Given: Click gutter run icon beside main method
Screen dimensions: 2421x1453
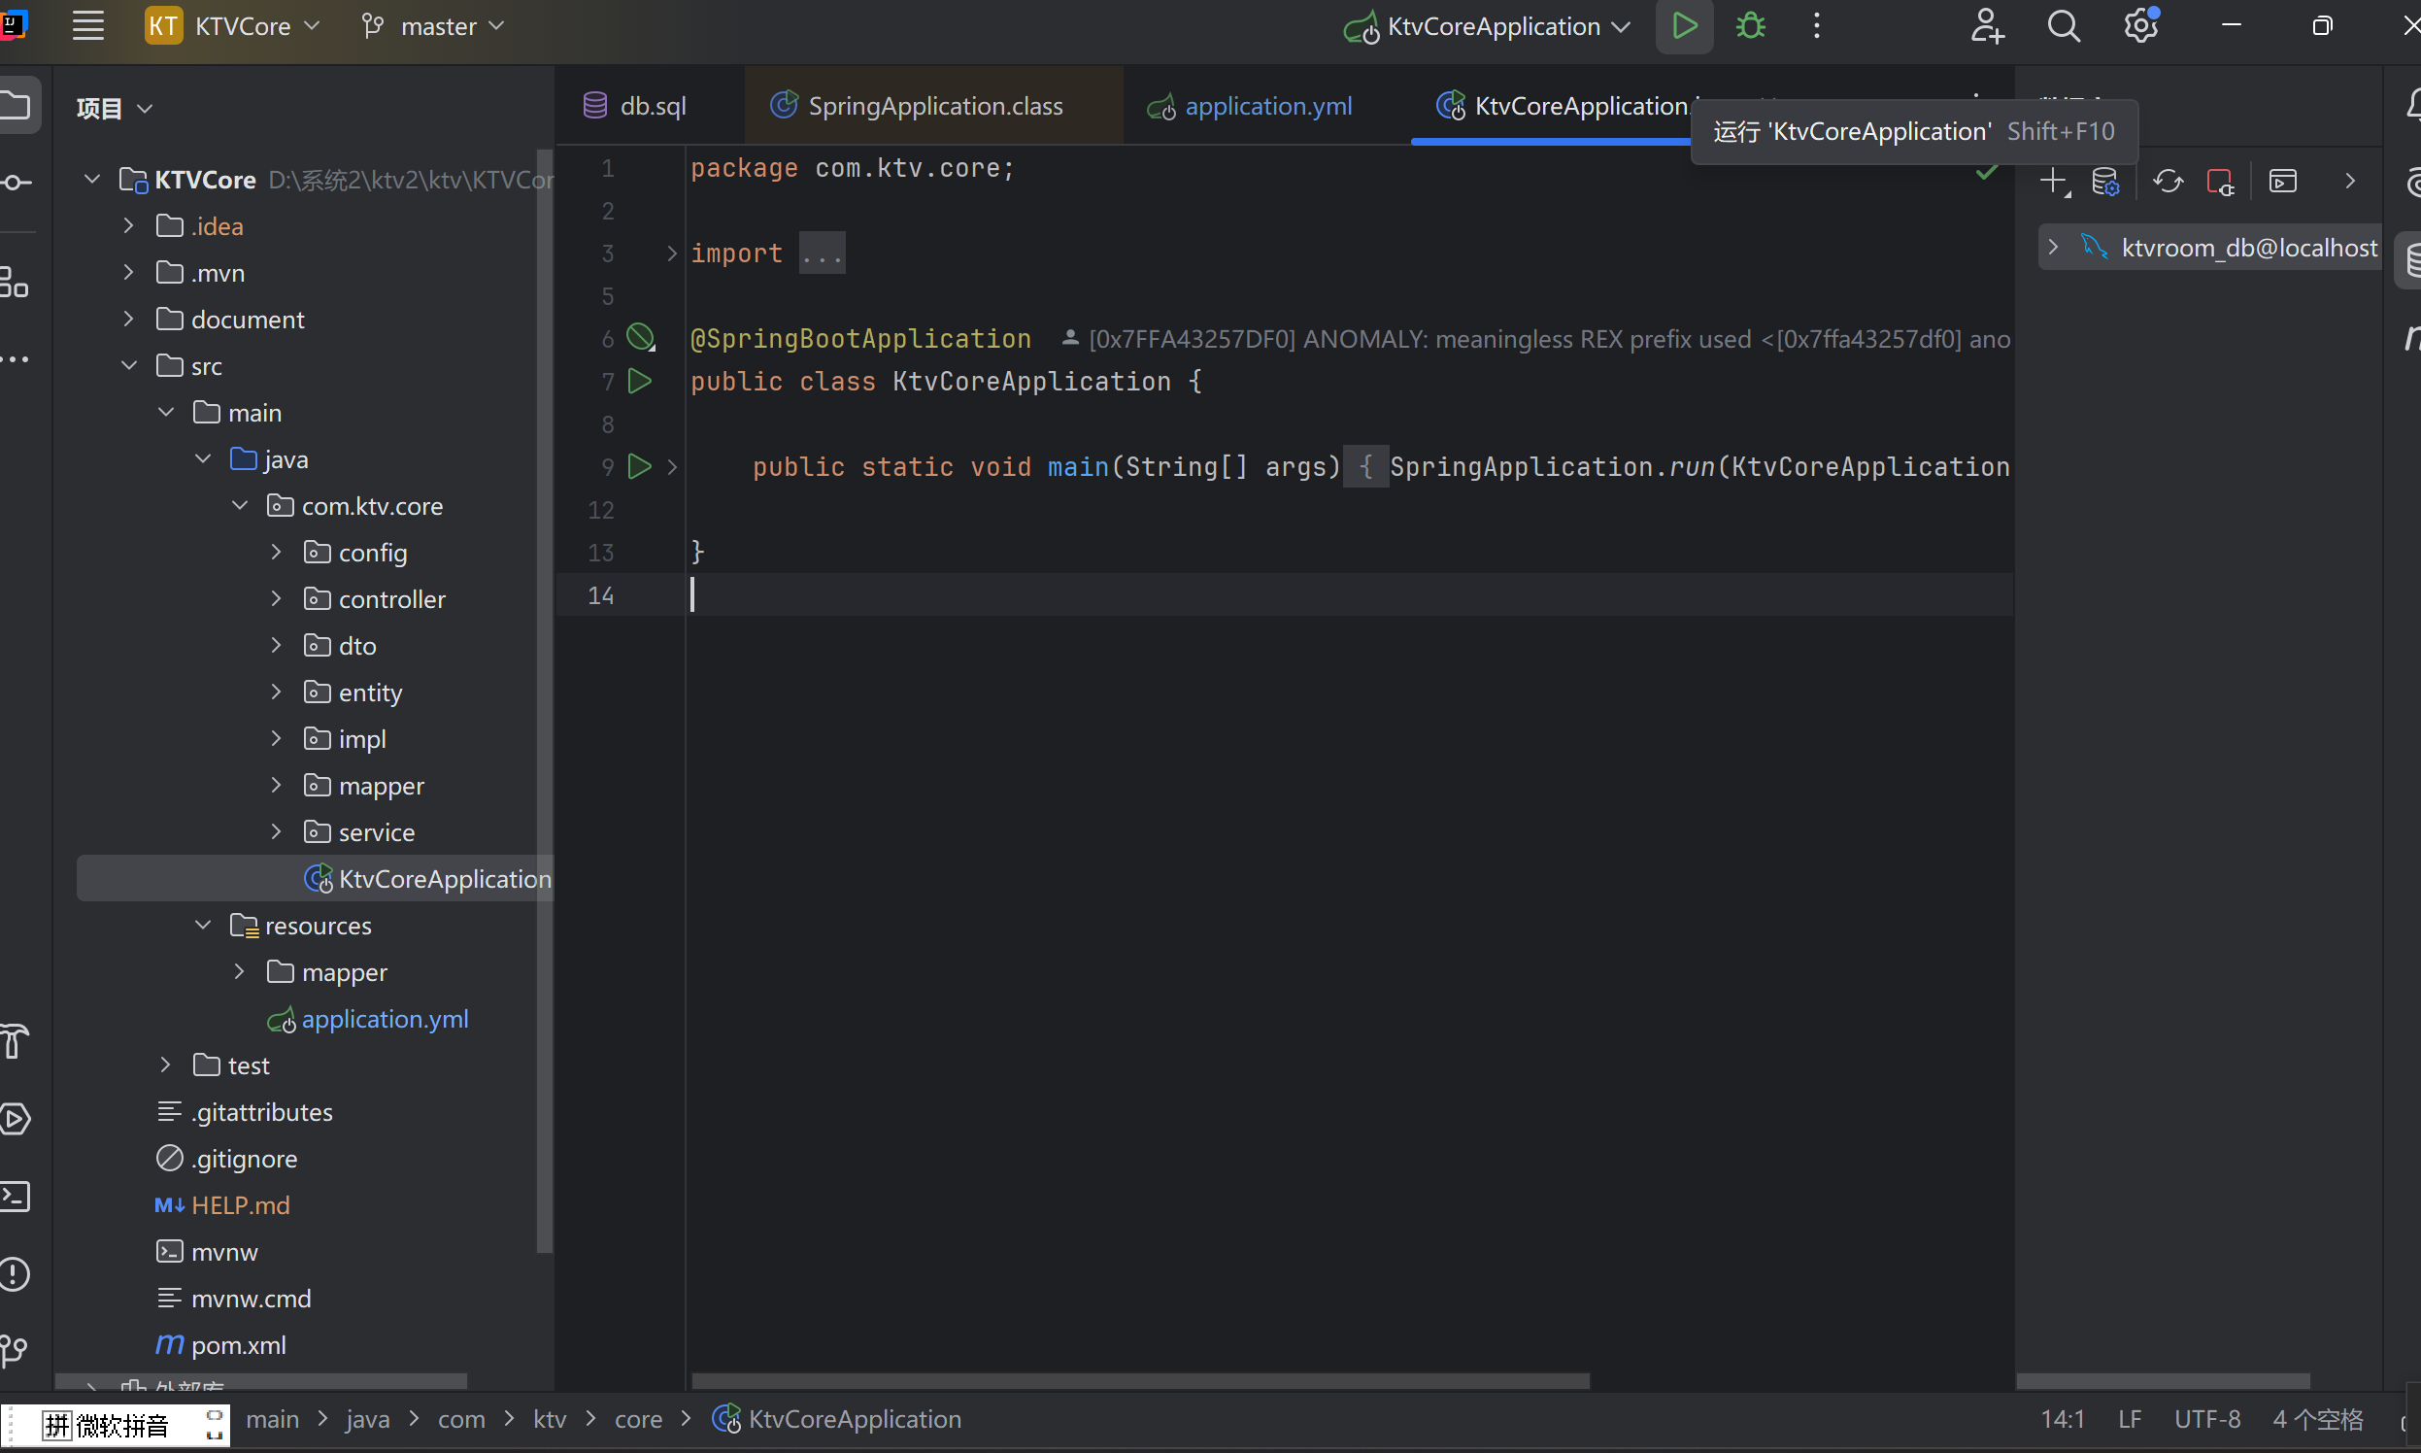Looking at the screenshot, I should coord(639,466).
